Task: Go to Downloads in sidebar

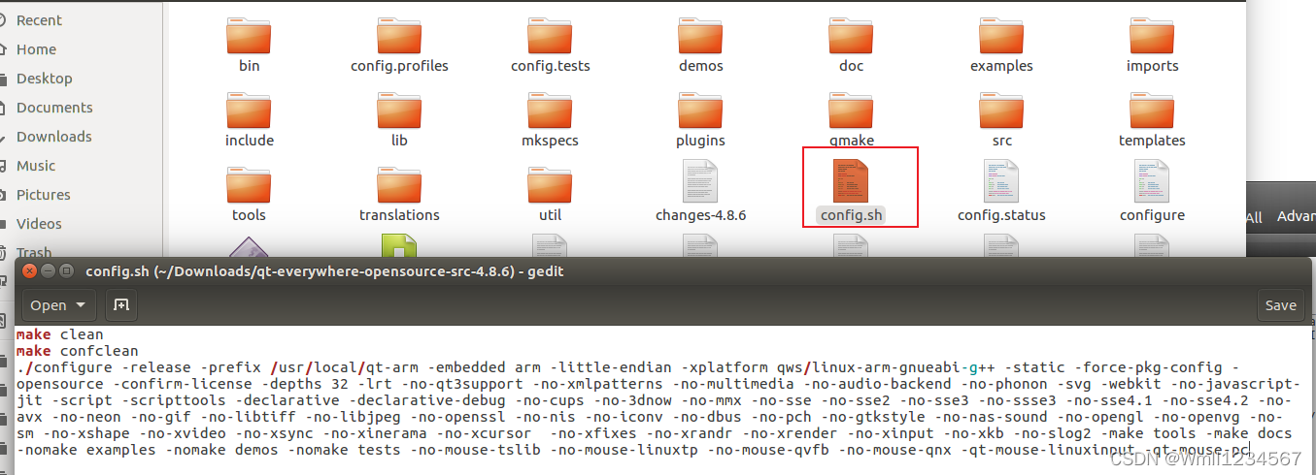Action: [x=53, y=137]
